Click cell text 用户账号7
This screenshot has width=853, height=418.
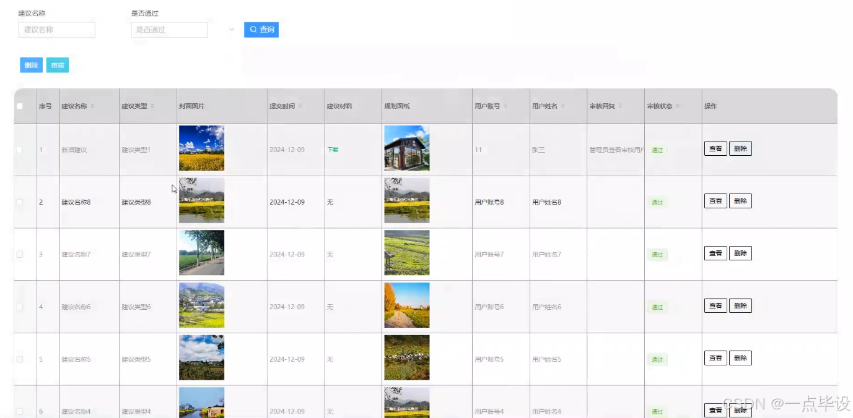(489, 255)
